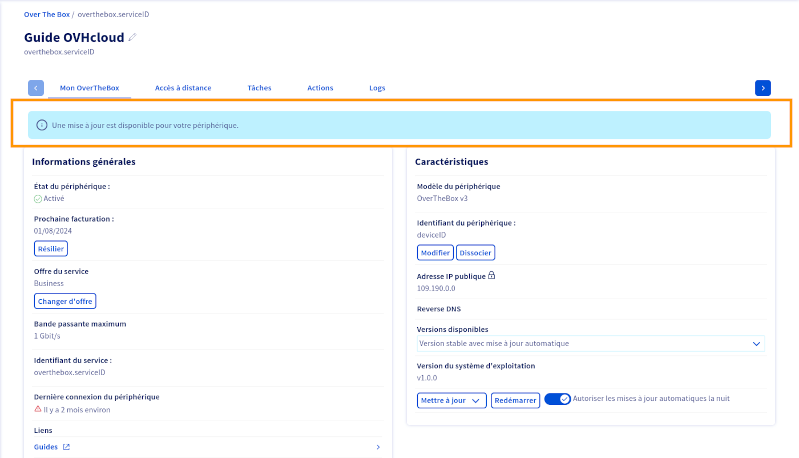Click the red warning triangle under Dernière connexion
Screen dimensions: 799x458
(x=38, y=409)
